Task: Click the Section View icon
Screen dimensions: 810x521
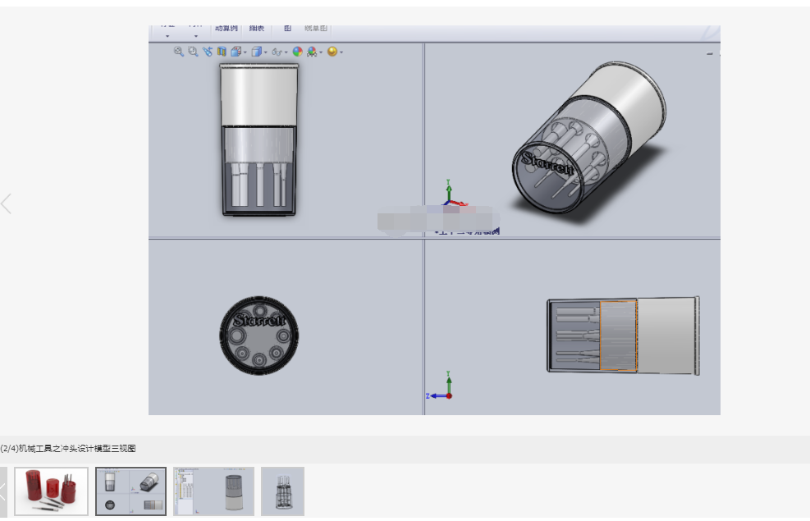Action: (x=222, y=52)
